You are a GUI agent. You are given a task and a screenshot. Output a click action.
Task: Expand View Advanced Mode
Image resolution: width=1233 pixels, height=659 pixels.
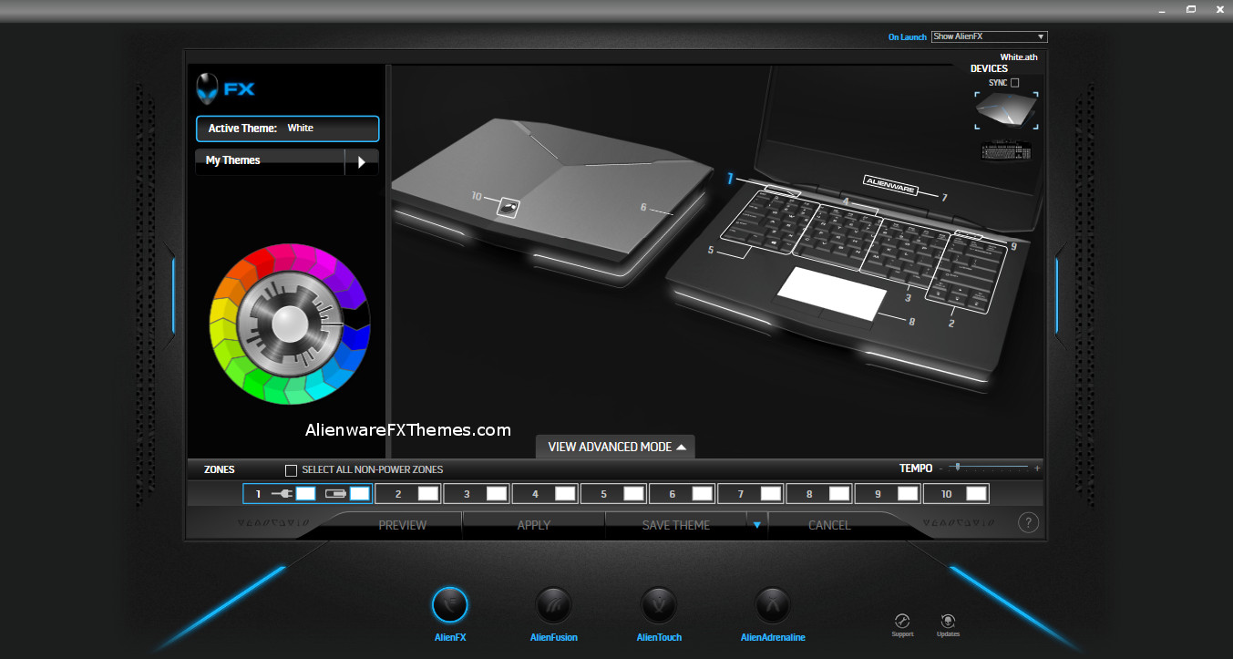point(616,447)
